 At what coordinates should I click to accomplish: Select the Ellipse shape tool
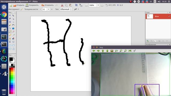10,49
